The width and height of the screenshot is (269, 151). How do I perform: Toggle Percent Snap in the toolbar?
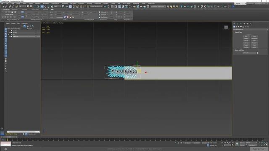pos(81,7)
